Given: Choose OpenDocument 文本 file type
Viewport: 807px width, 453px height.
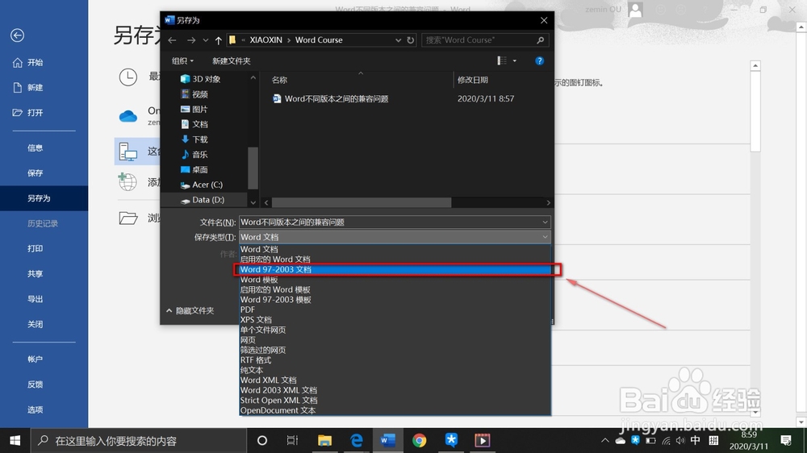Looking at the screenshot, I should click(x=395, y=410).
